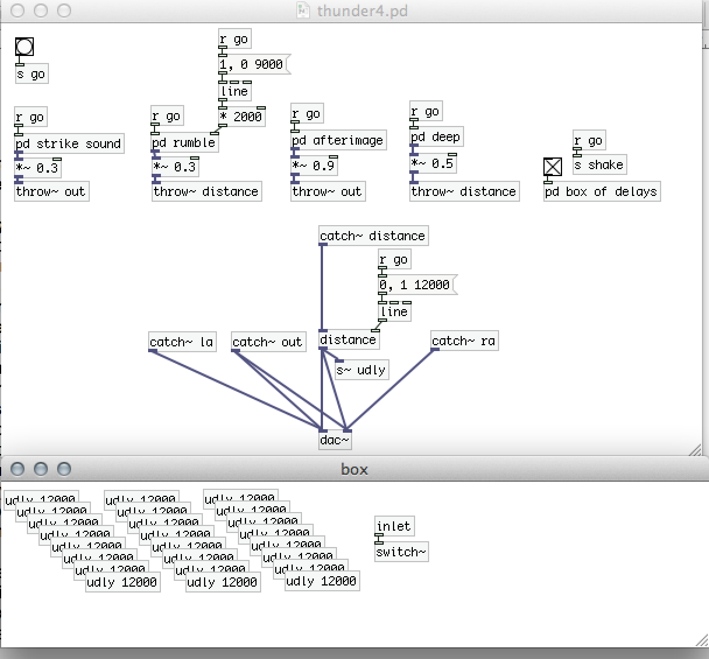This screenshot has width=709, height=659.
Task: Click the document icon beside the thunder4.pd title
Action: (x=303, y=10)
